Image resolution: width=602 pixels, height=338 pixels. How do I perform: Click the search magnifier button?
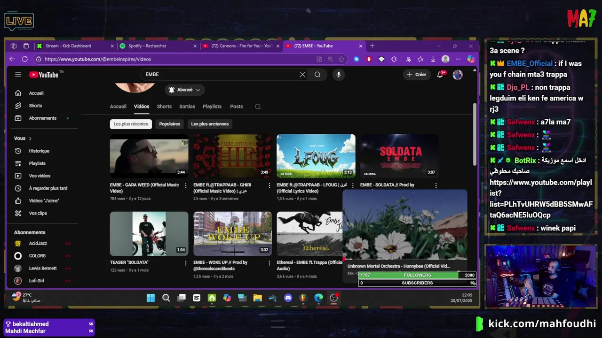tap(317, 75)
